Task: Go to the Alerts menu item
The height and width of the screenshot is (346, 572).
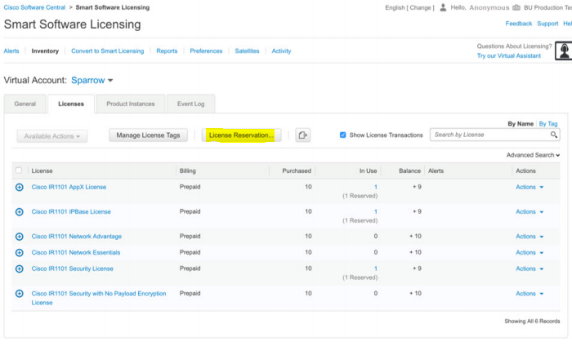Action: (x=11, y=51)
